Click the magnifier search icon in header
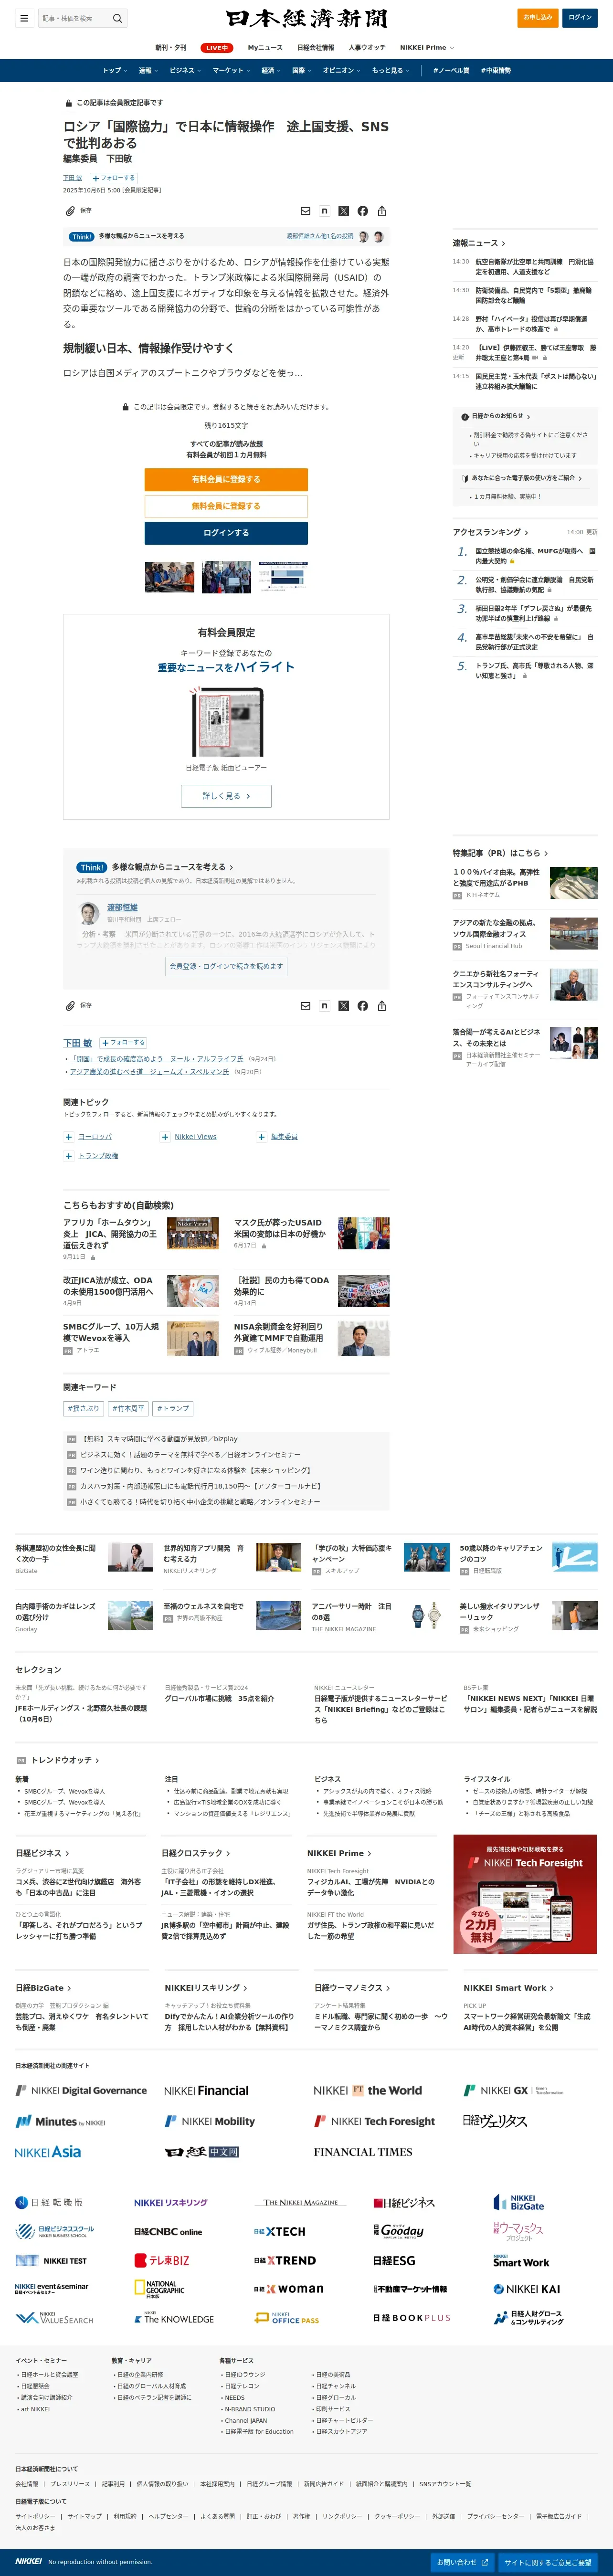This screenshot has height=2576, width=613. click(x=117, y=18)
